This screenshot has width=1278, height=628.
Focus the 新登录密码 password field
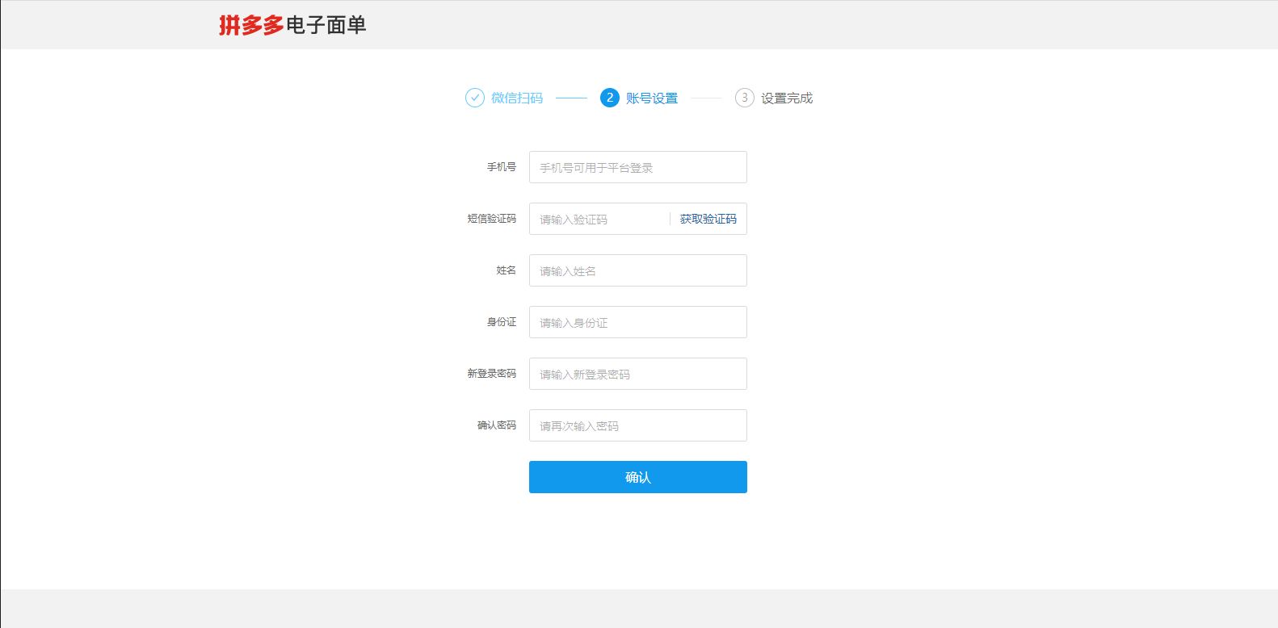(637, 374)
